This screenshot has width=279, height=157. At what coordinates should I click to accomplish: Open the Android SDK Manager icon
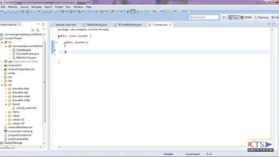coord(23,12)
